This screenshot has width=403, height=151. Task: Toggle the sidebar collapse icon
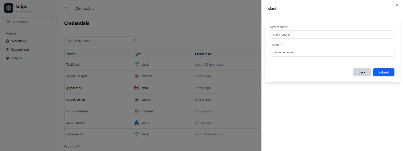click(66, 9)
